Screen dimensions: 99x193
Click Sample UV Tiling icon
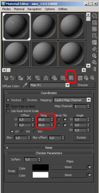tap(94, 36)
